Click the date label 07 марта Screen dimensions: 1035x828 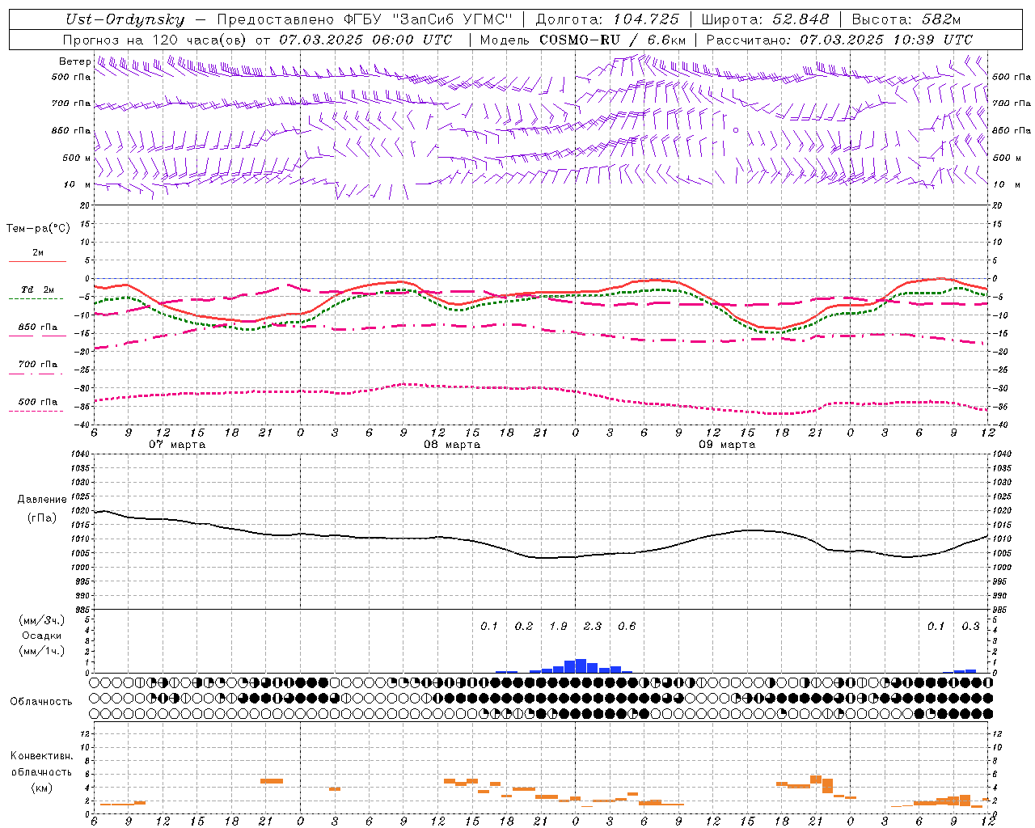[x=177, y=445]
